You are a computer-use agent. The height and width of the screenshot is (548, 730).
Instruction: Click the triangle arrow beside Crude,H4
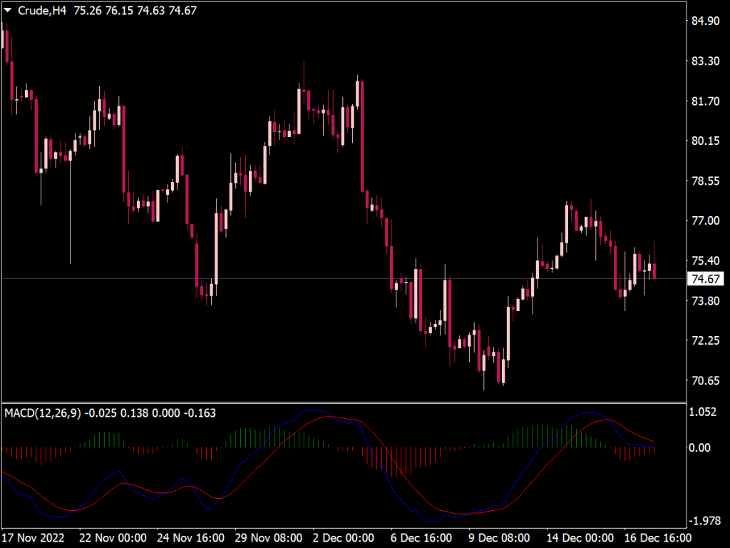(8, 11)
